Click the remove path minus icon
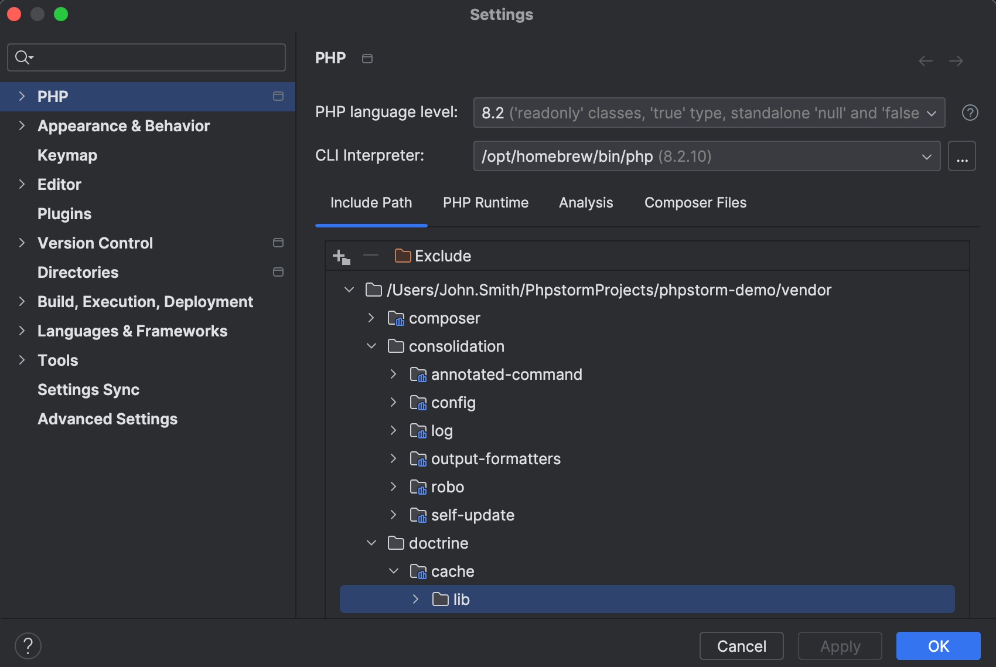Viewport: 996px width, 667px height. click(x=371, y=256)
